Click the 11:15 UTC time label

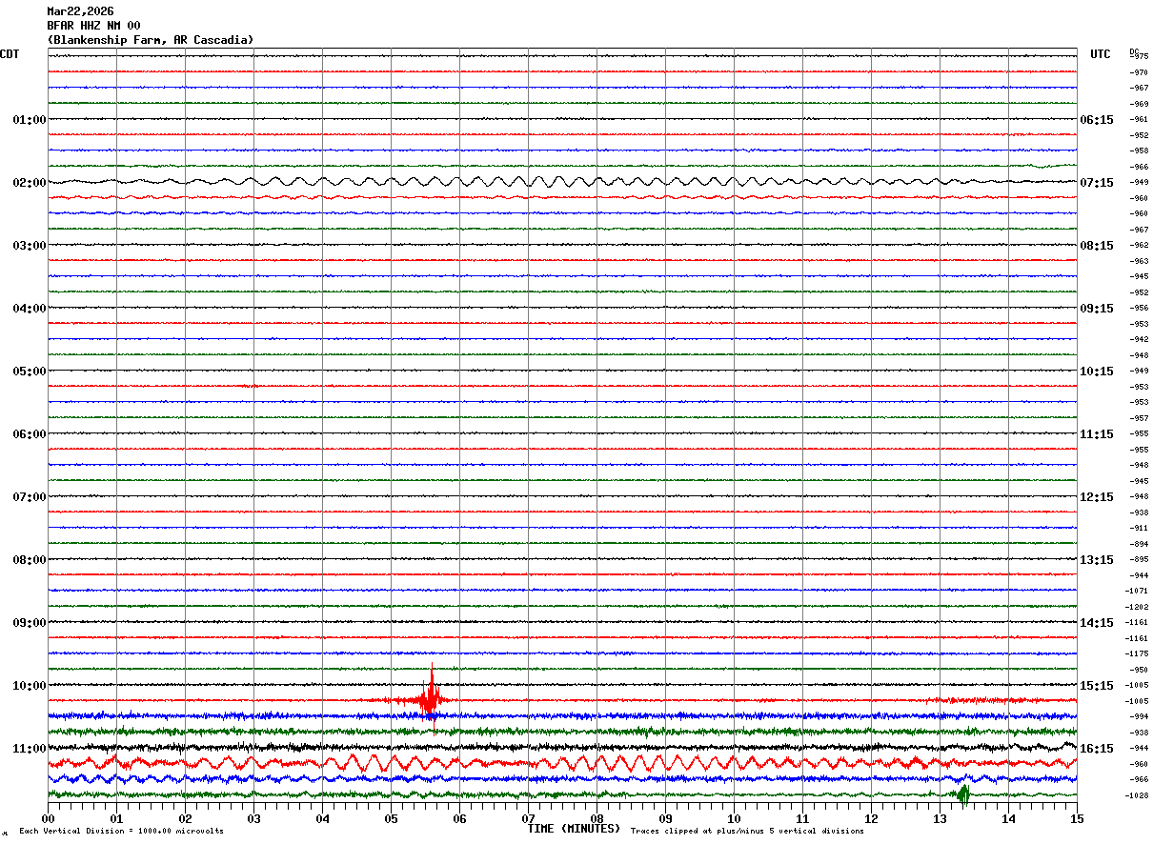click(x=1097, y=434)
